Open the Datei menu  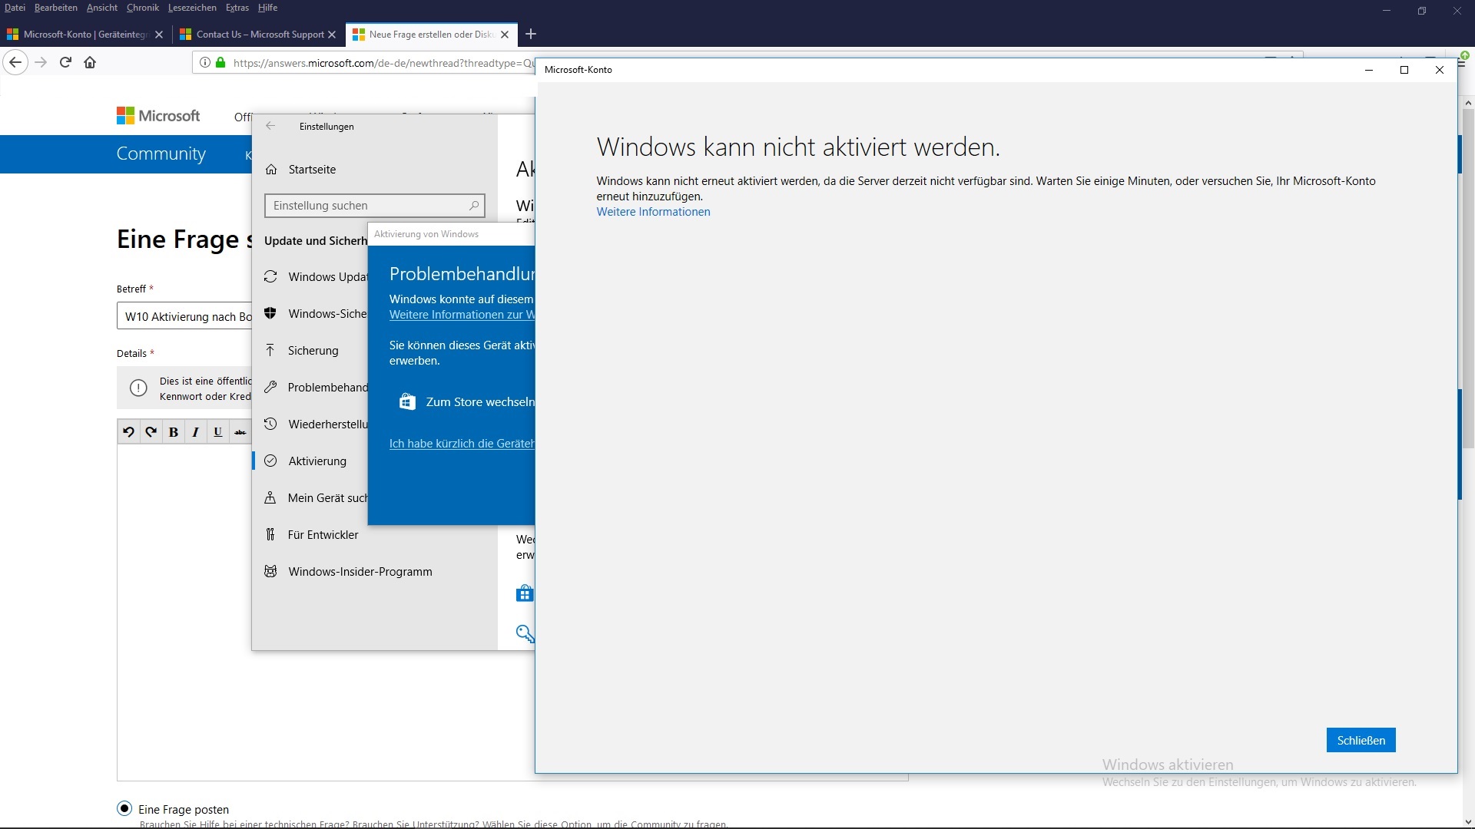pyautogui.click(x=15, y=8)
